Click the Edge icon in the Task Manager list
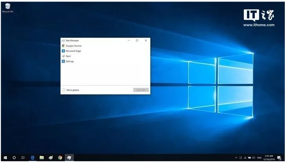 pos(63,51)
